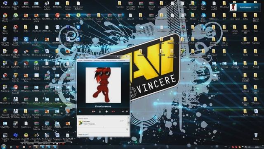
Task: Open Steam desktop shortcut
Action: (16, 124)
